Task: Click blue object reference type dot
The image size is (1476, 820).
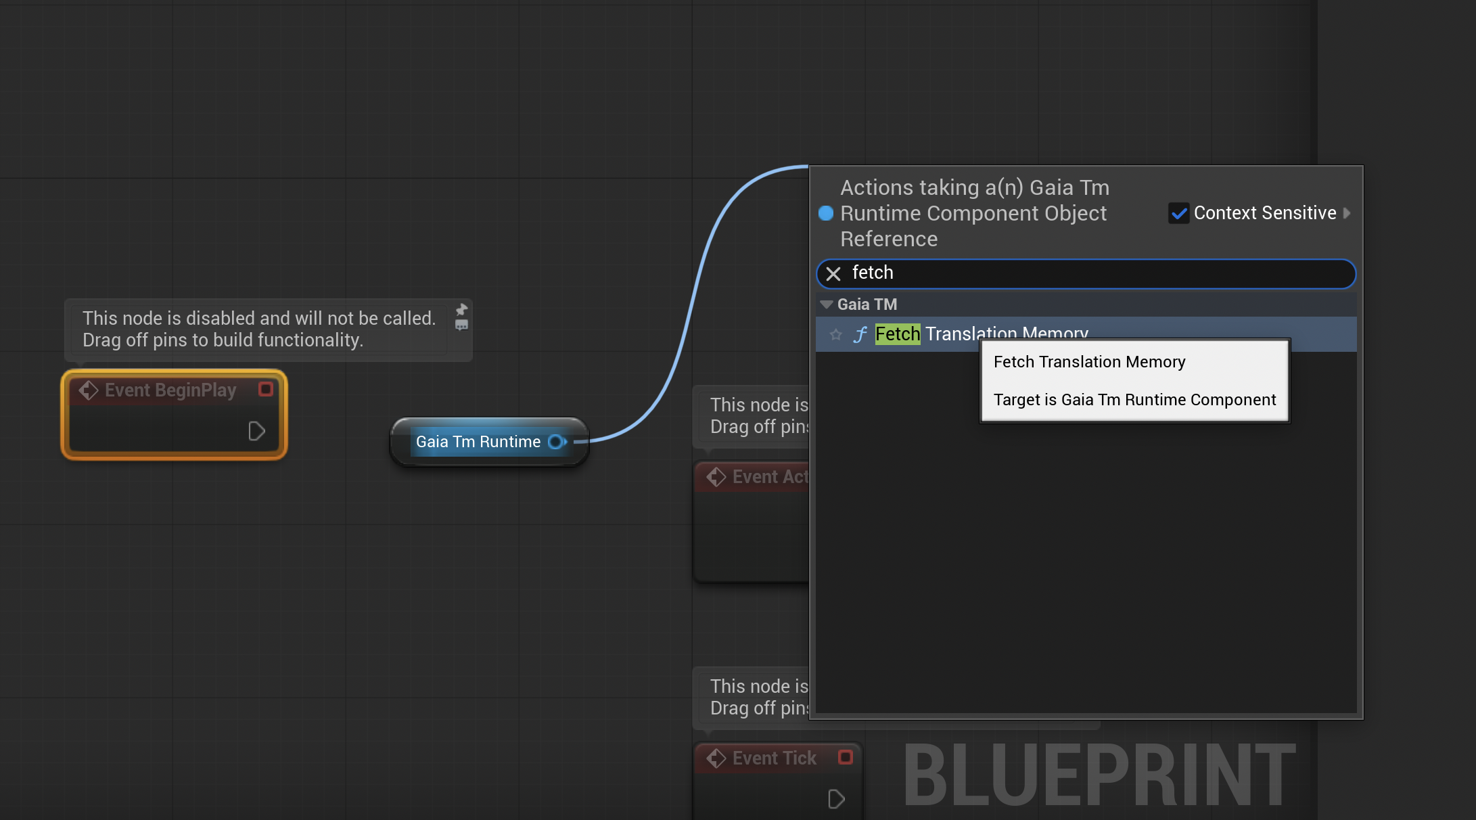Action: [x=826, y=213]
